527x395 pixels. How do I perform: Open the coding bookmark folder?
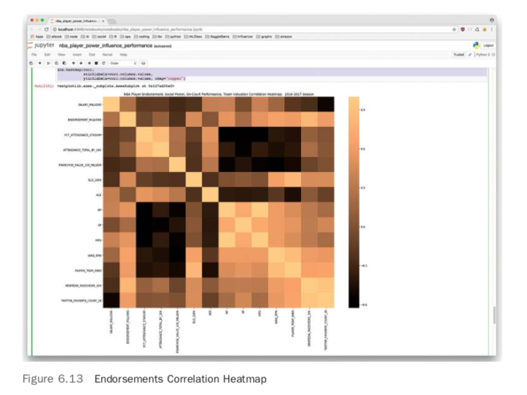[x=142, y=36]
